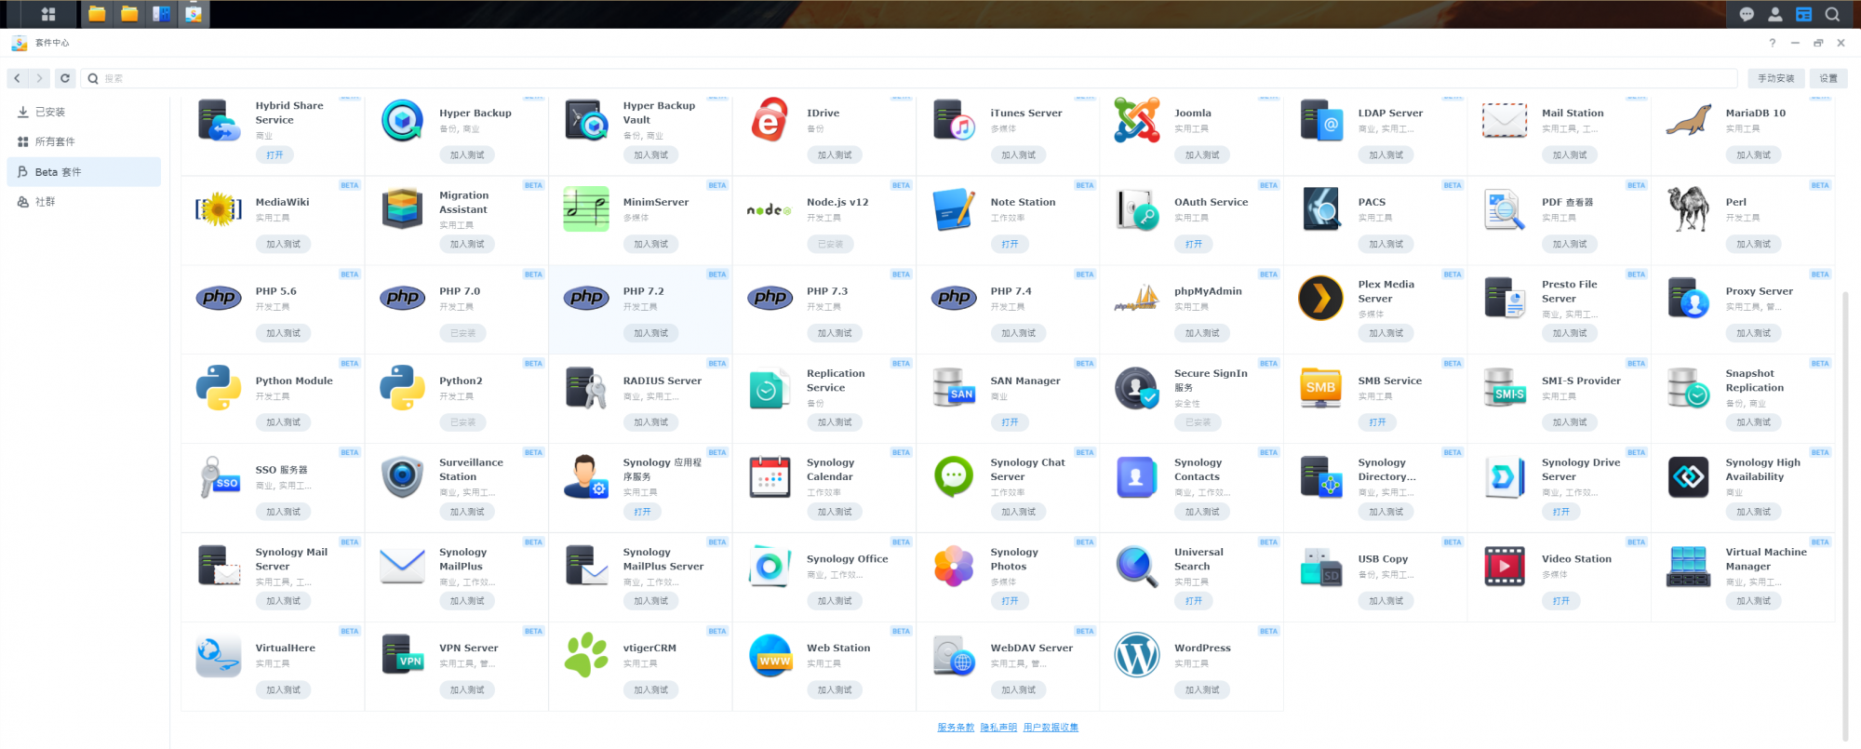This screenshot has height=749, width=1861.
Task: Open the 已安装 installed packages section
Action: tap(84, 112)
